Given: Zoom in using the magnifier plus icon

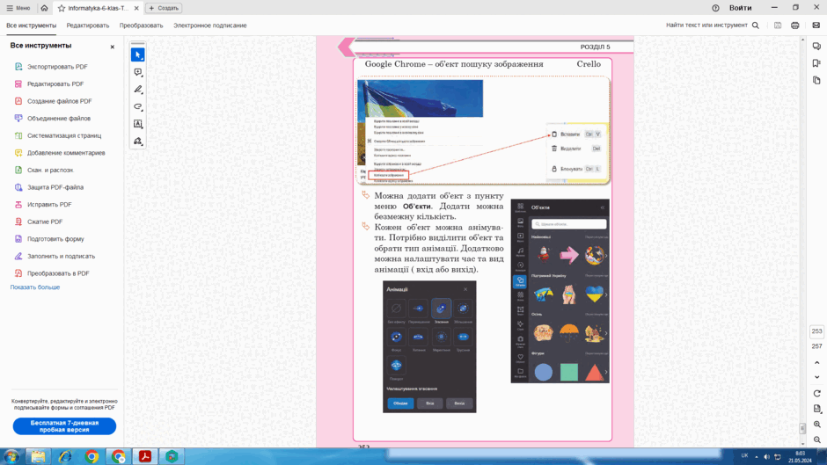Looking at the screenshot, I should click(817, 425).
